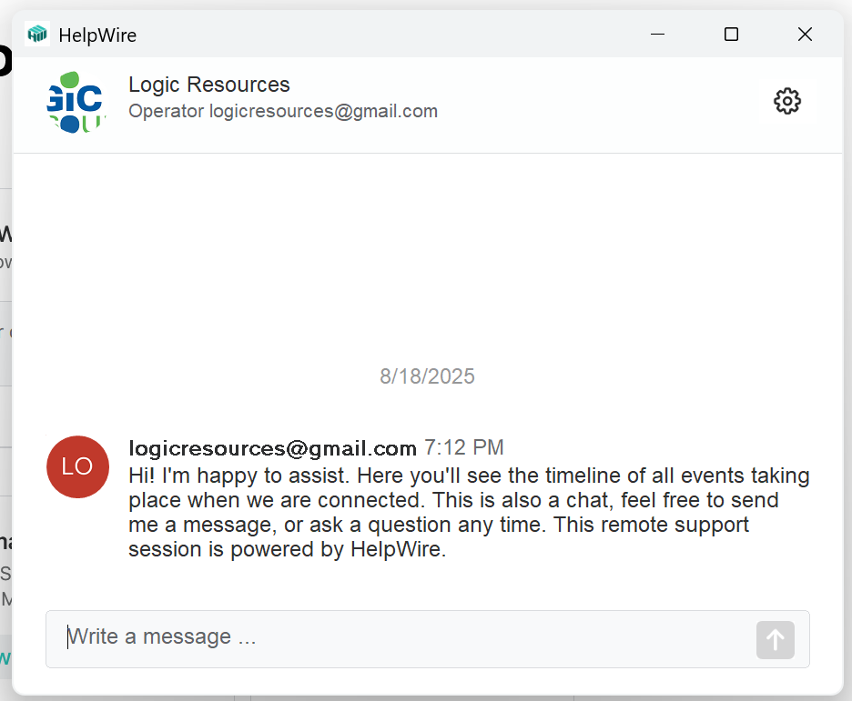The image size is (852, 701).
Task: Click the 7:12 PM message timestamp
Action: [x=463, y=448]
